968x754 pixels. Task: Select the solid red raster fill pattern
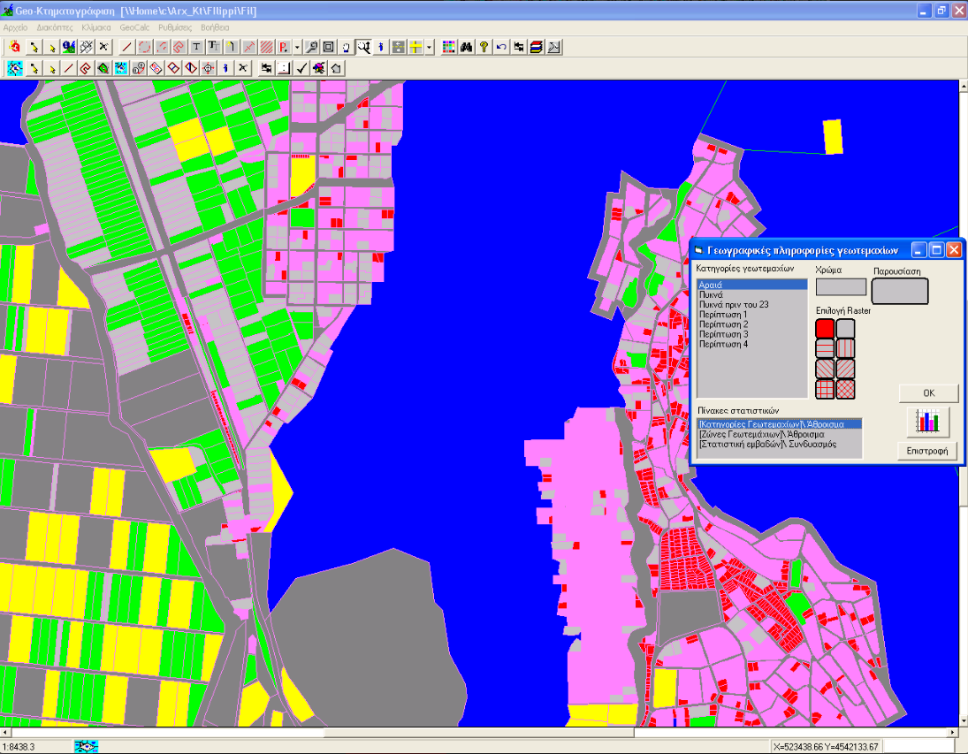[x=825, y=329]
